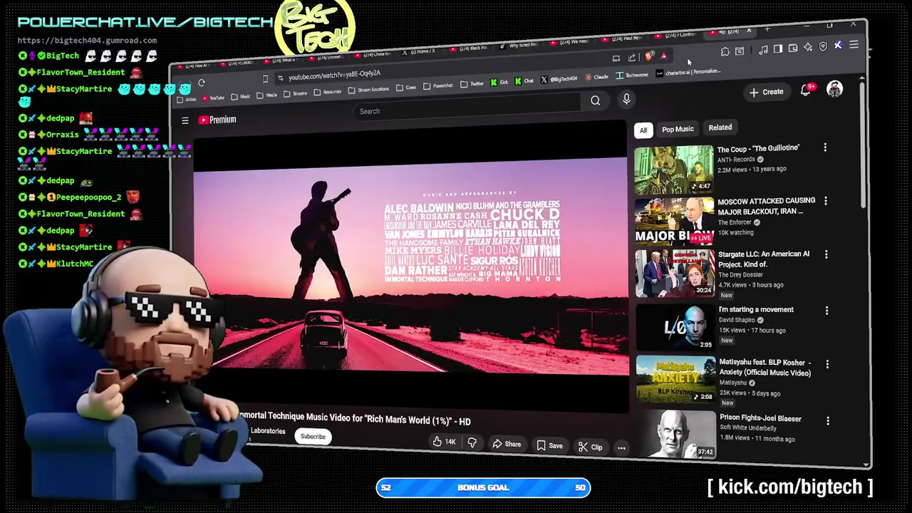This screenshot has width=912, height=513.
Task: Open the Streams bookmarks folder
Action: pyautogui.click(x=296, y=93)
